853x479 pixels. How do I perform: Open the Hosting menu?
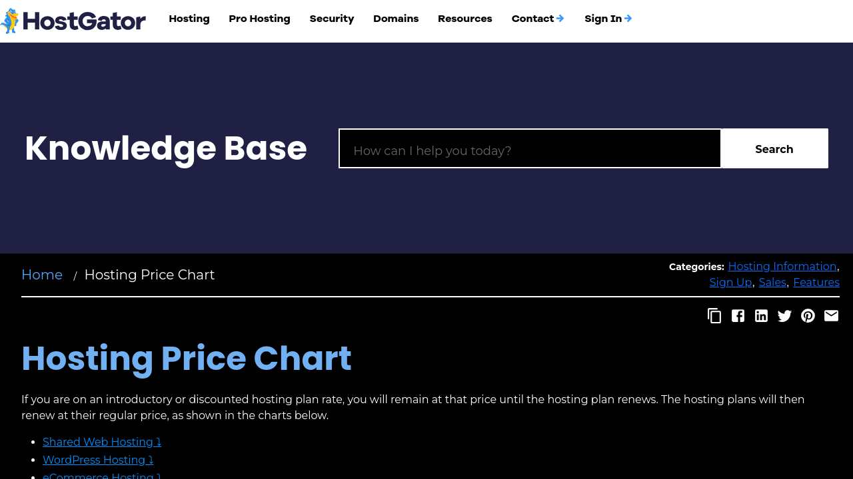(x=189, y=19)
